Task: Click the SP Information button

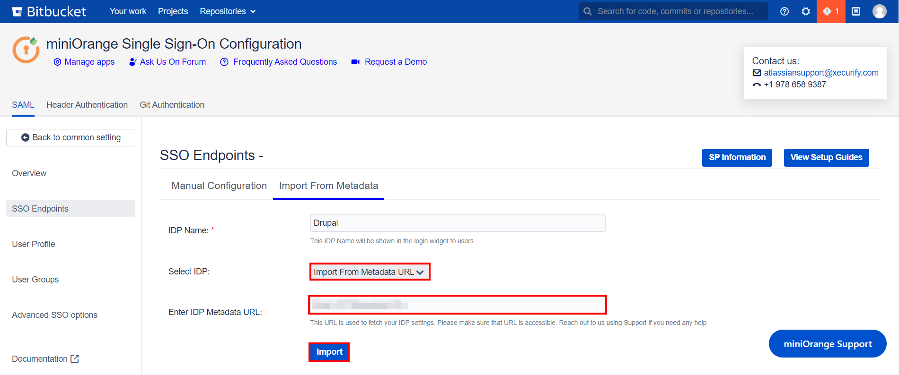Action: point(737,158)
